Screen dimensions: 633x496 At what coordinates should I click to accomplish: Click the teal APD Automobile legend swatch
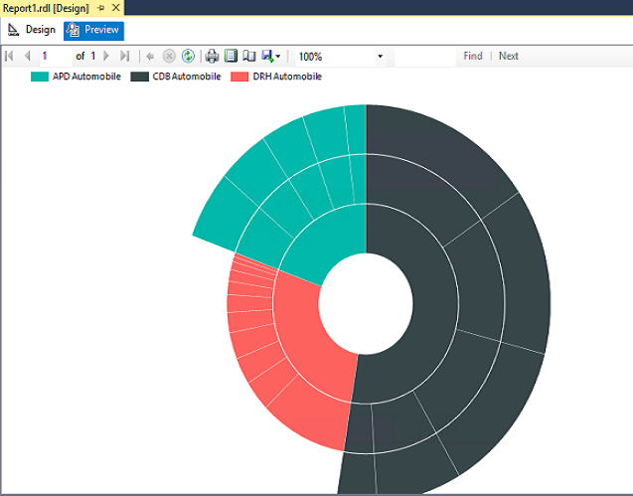click(40, 77)
